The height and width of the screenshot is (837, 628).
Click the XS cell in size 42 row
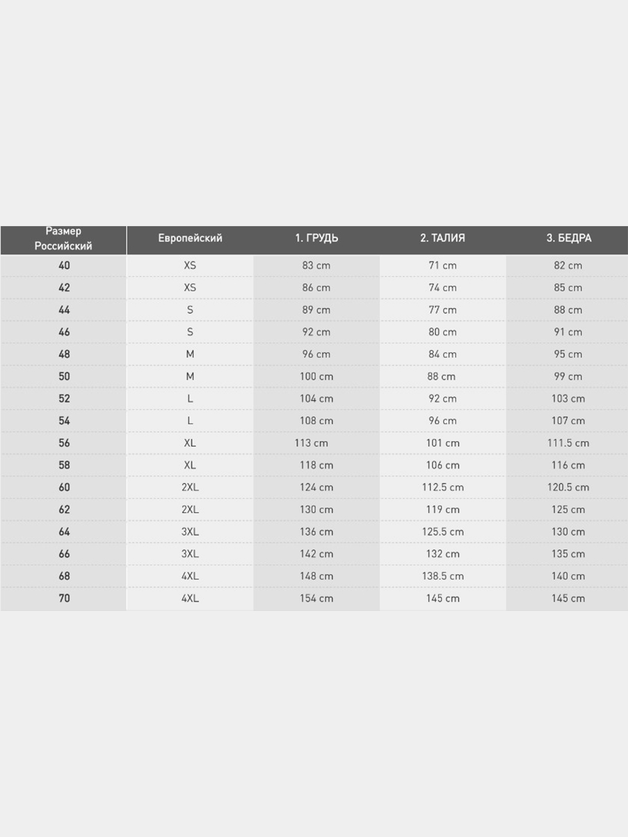click(190, 288)
